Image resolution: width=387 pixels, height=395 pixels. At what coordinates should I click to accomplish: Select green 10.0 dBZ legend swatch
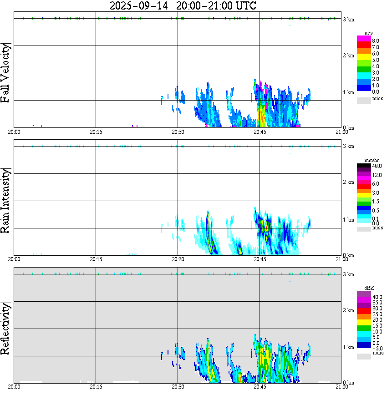point(364,328)
